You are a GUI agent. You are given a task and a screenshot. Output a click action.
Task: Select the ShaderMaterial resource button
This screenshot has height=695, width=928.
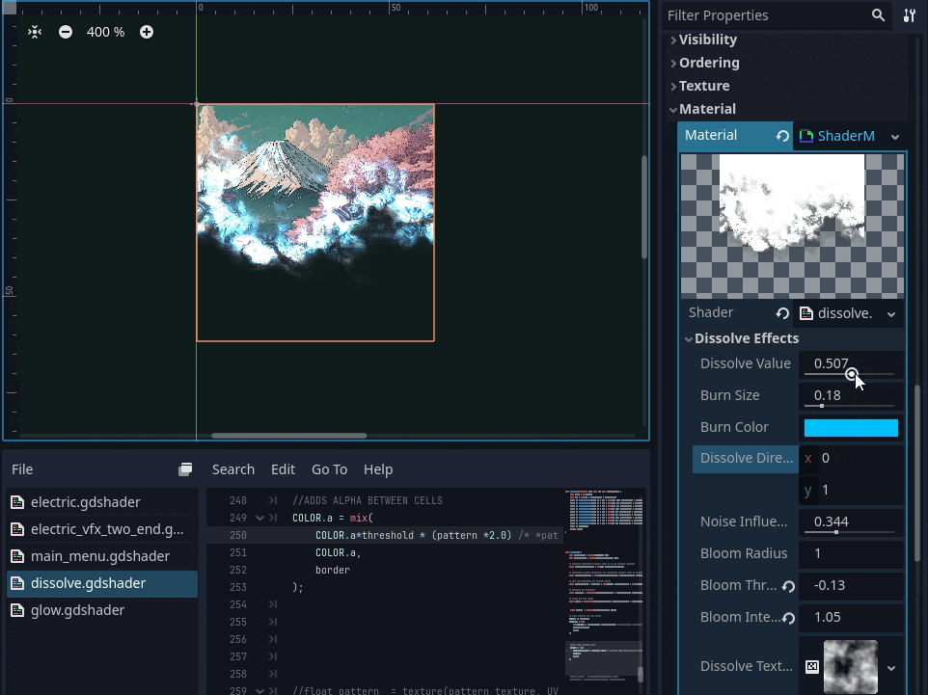click(x=840, y=136)
